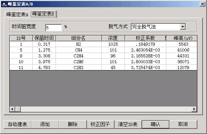The image size is (207, 134).
Task: Click the horizontal scrollbar right arrow
Action: pos(194,109)
